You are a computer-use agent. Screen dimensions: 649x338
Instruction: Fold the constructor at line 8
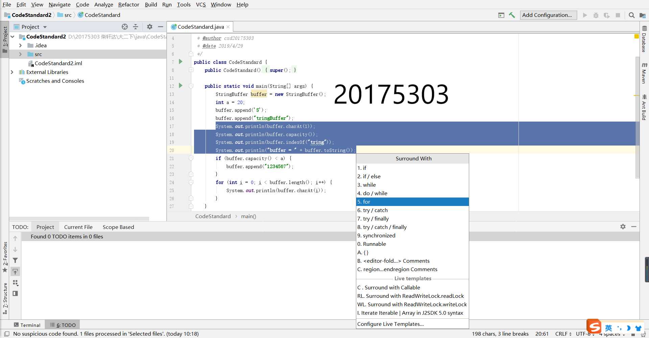(191, 70)
